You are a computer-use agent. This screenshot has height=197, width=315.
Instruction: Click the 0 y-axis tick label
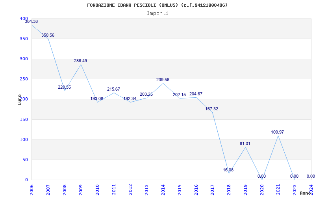(26, 180)
